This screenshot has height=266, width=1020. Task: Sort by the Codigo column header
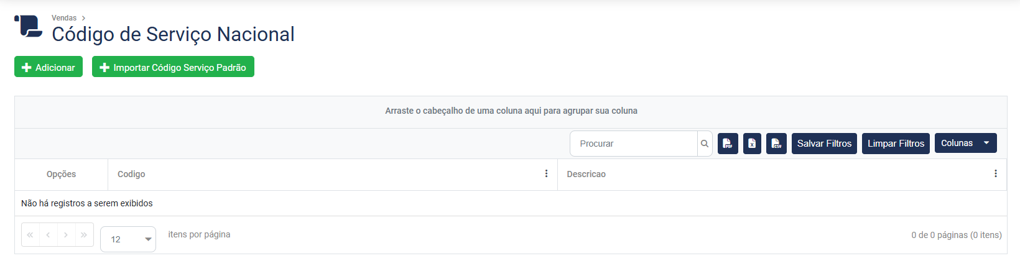tap(131, 174)
